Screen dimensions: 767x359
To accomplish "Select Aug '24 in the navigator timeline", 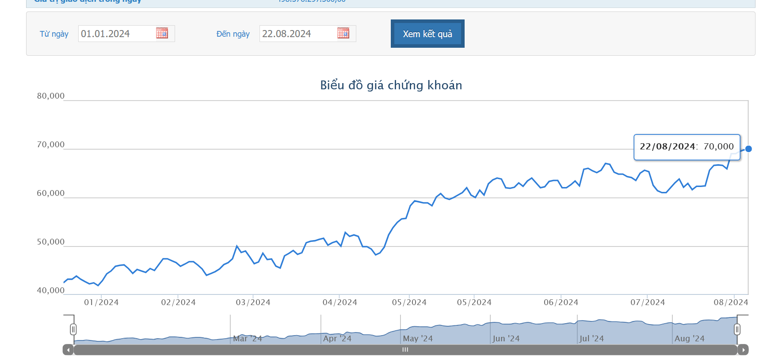I will pos(689,339).
